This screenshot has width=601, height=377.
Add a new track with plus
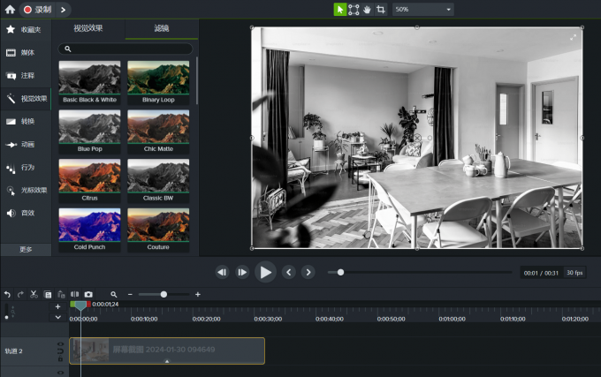[57, 306]
